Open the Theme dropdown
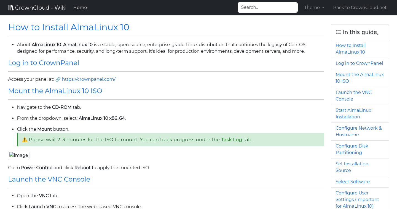This screenshot has width=397, height=209. (314, 7)
